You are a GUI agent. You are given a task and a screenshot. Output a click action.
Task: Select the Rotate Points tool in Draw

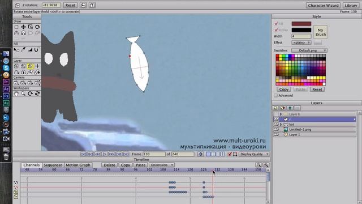pyautogui.click(x=37, y=27)
